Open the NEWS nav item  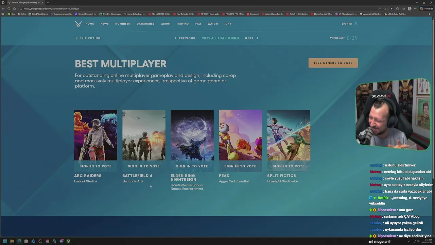tap(105, 24)
